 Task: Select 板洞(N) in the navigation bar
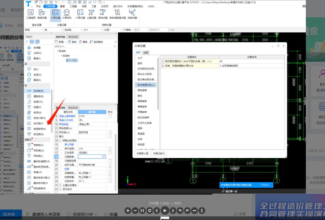(37, 113)
